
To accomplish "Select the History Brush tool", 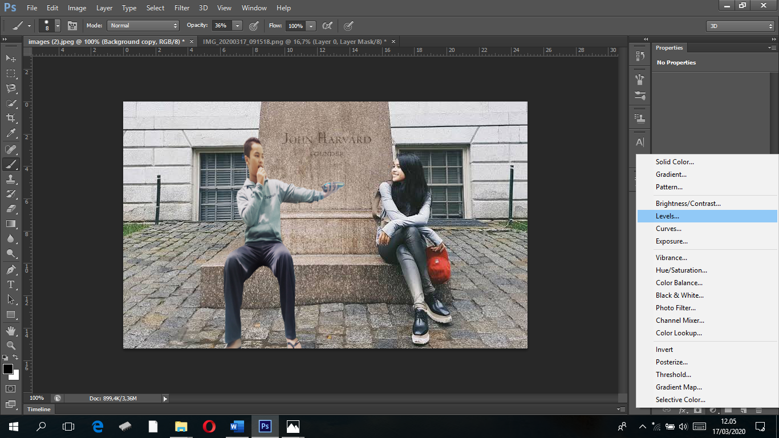I will coord(11,194).
